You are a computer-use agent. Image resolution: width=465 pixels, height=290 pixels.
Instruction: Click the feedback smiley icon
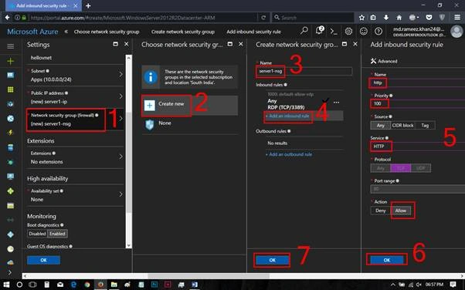point(364,31)
